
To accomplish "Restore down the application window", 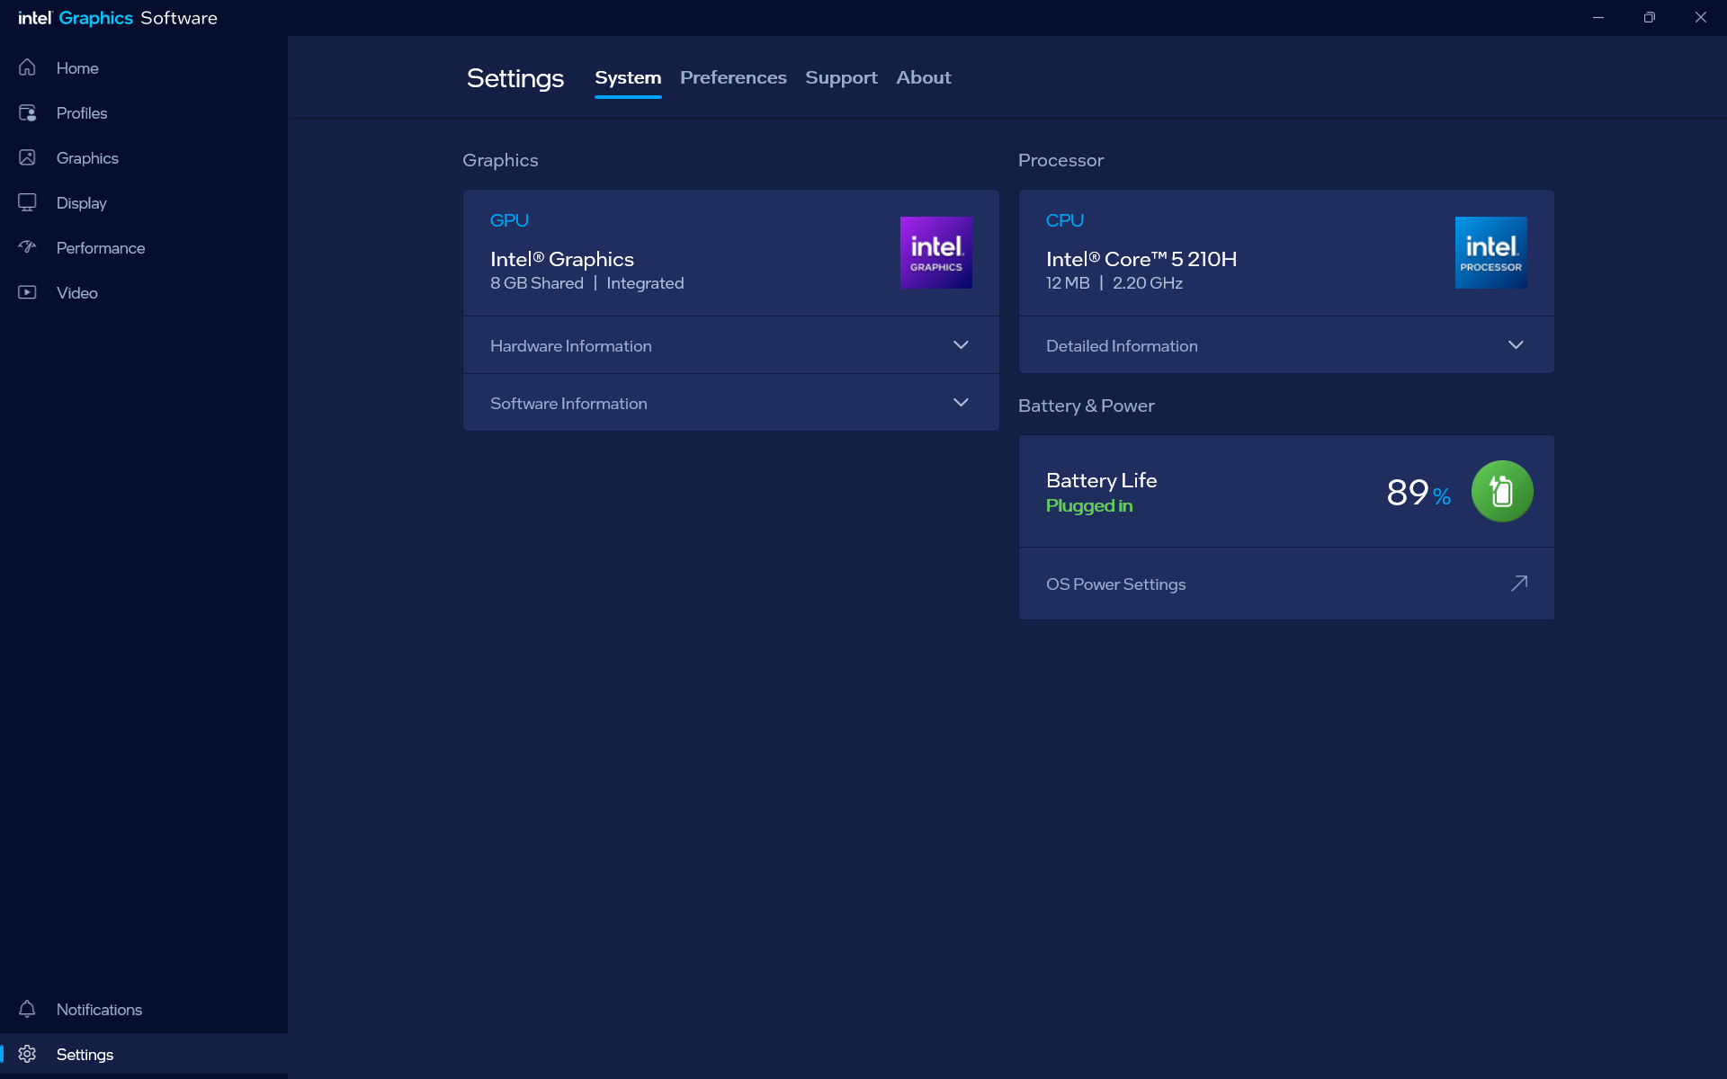I will (x=1650, y=18).
